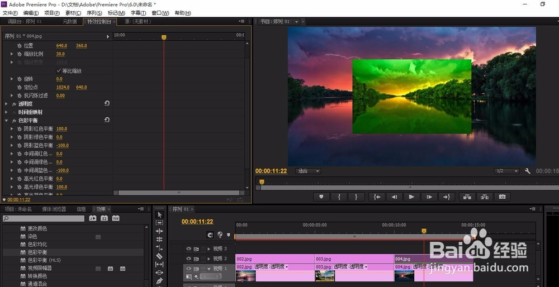Switch to the 信息 tab
Screen dimensions: 559x287
(x=81, y=209)
